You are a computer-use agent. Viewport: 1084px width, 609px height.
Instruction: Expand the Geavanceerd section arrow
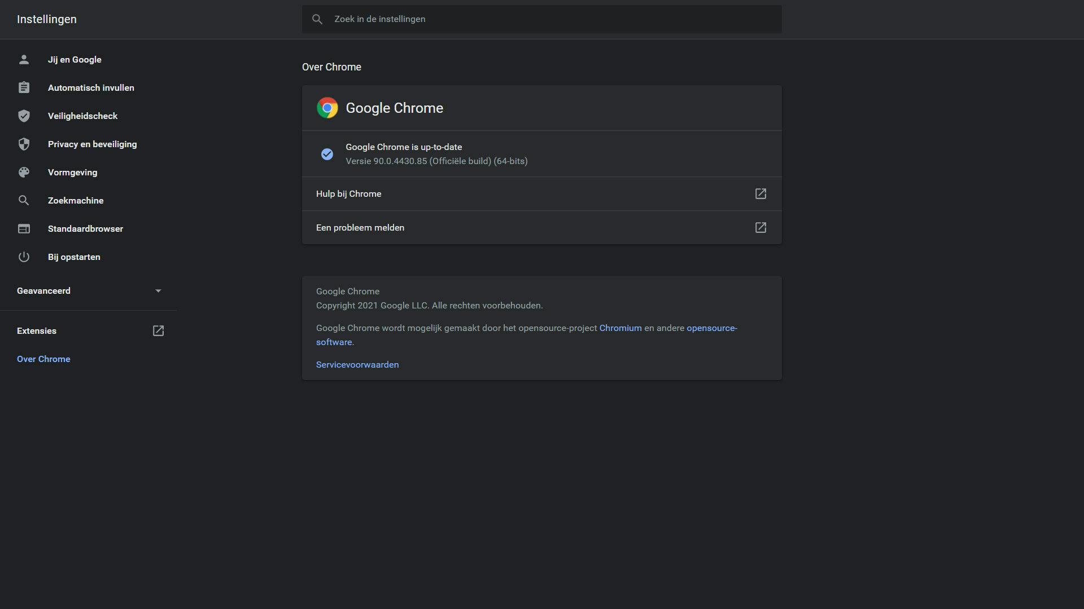(x=158, y=291)
